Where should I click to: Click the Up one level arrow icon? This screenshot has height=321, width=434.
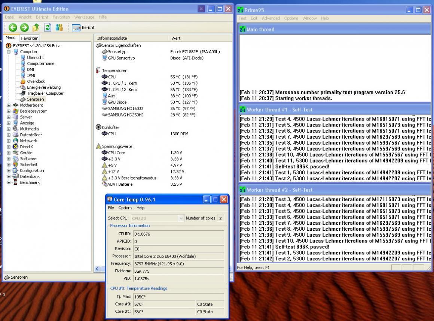tap(36, 27)
